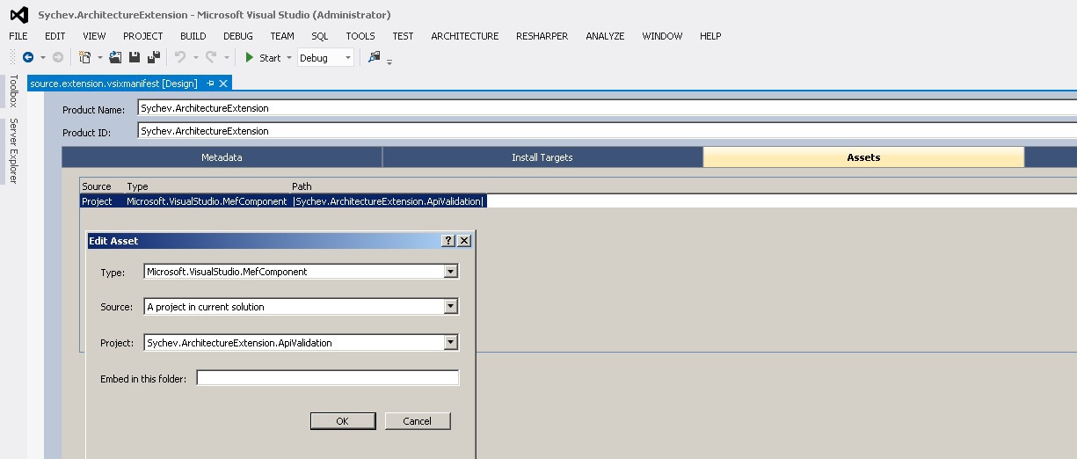Click the Visual Studio logo icon
The width and height of the screenshot is (1077, 459).
[18, 14]
